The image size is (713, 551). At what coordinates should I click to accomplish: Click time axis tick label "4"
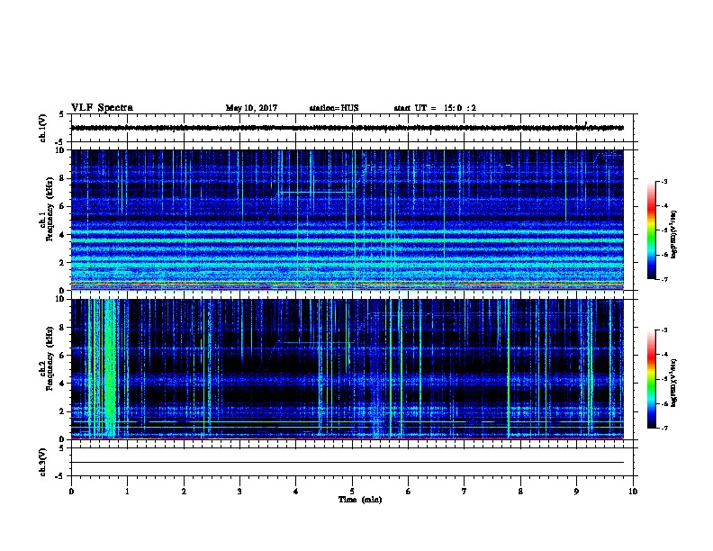point(296,492)
